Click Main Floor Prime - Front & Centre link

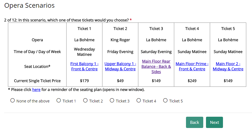[192, 66]
